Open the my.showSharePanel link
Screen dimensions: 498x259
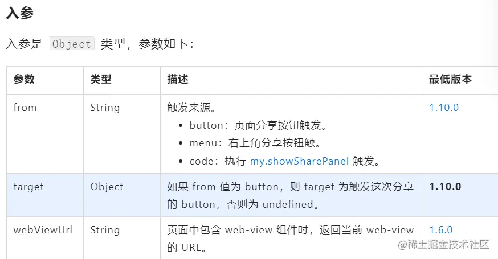299,161
